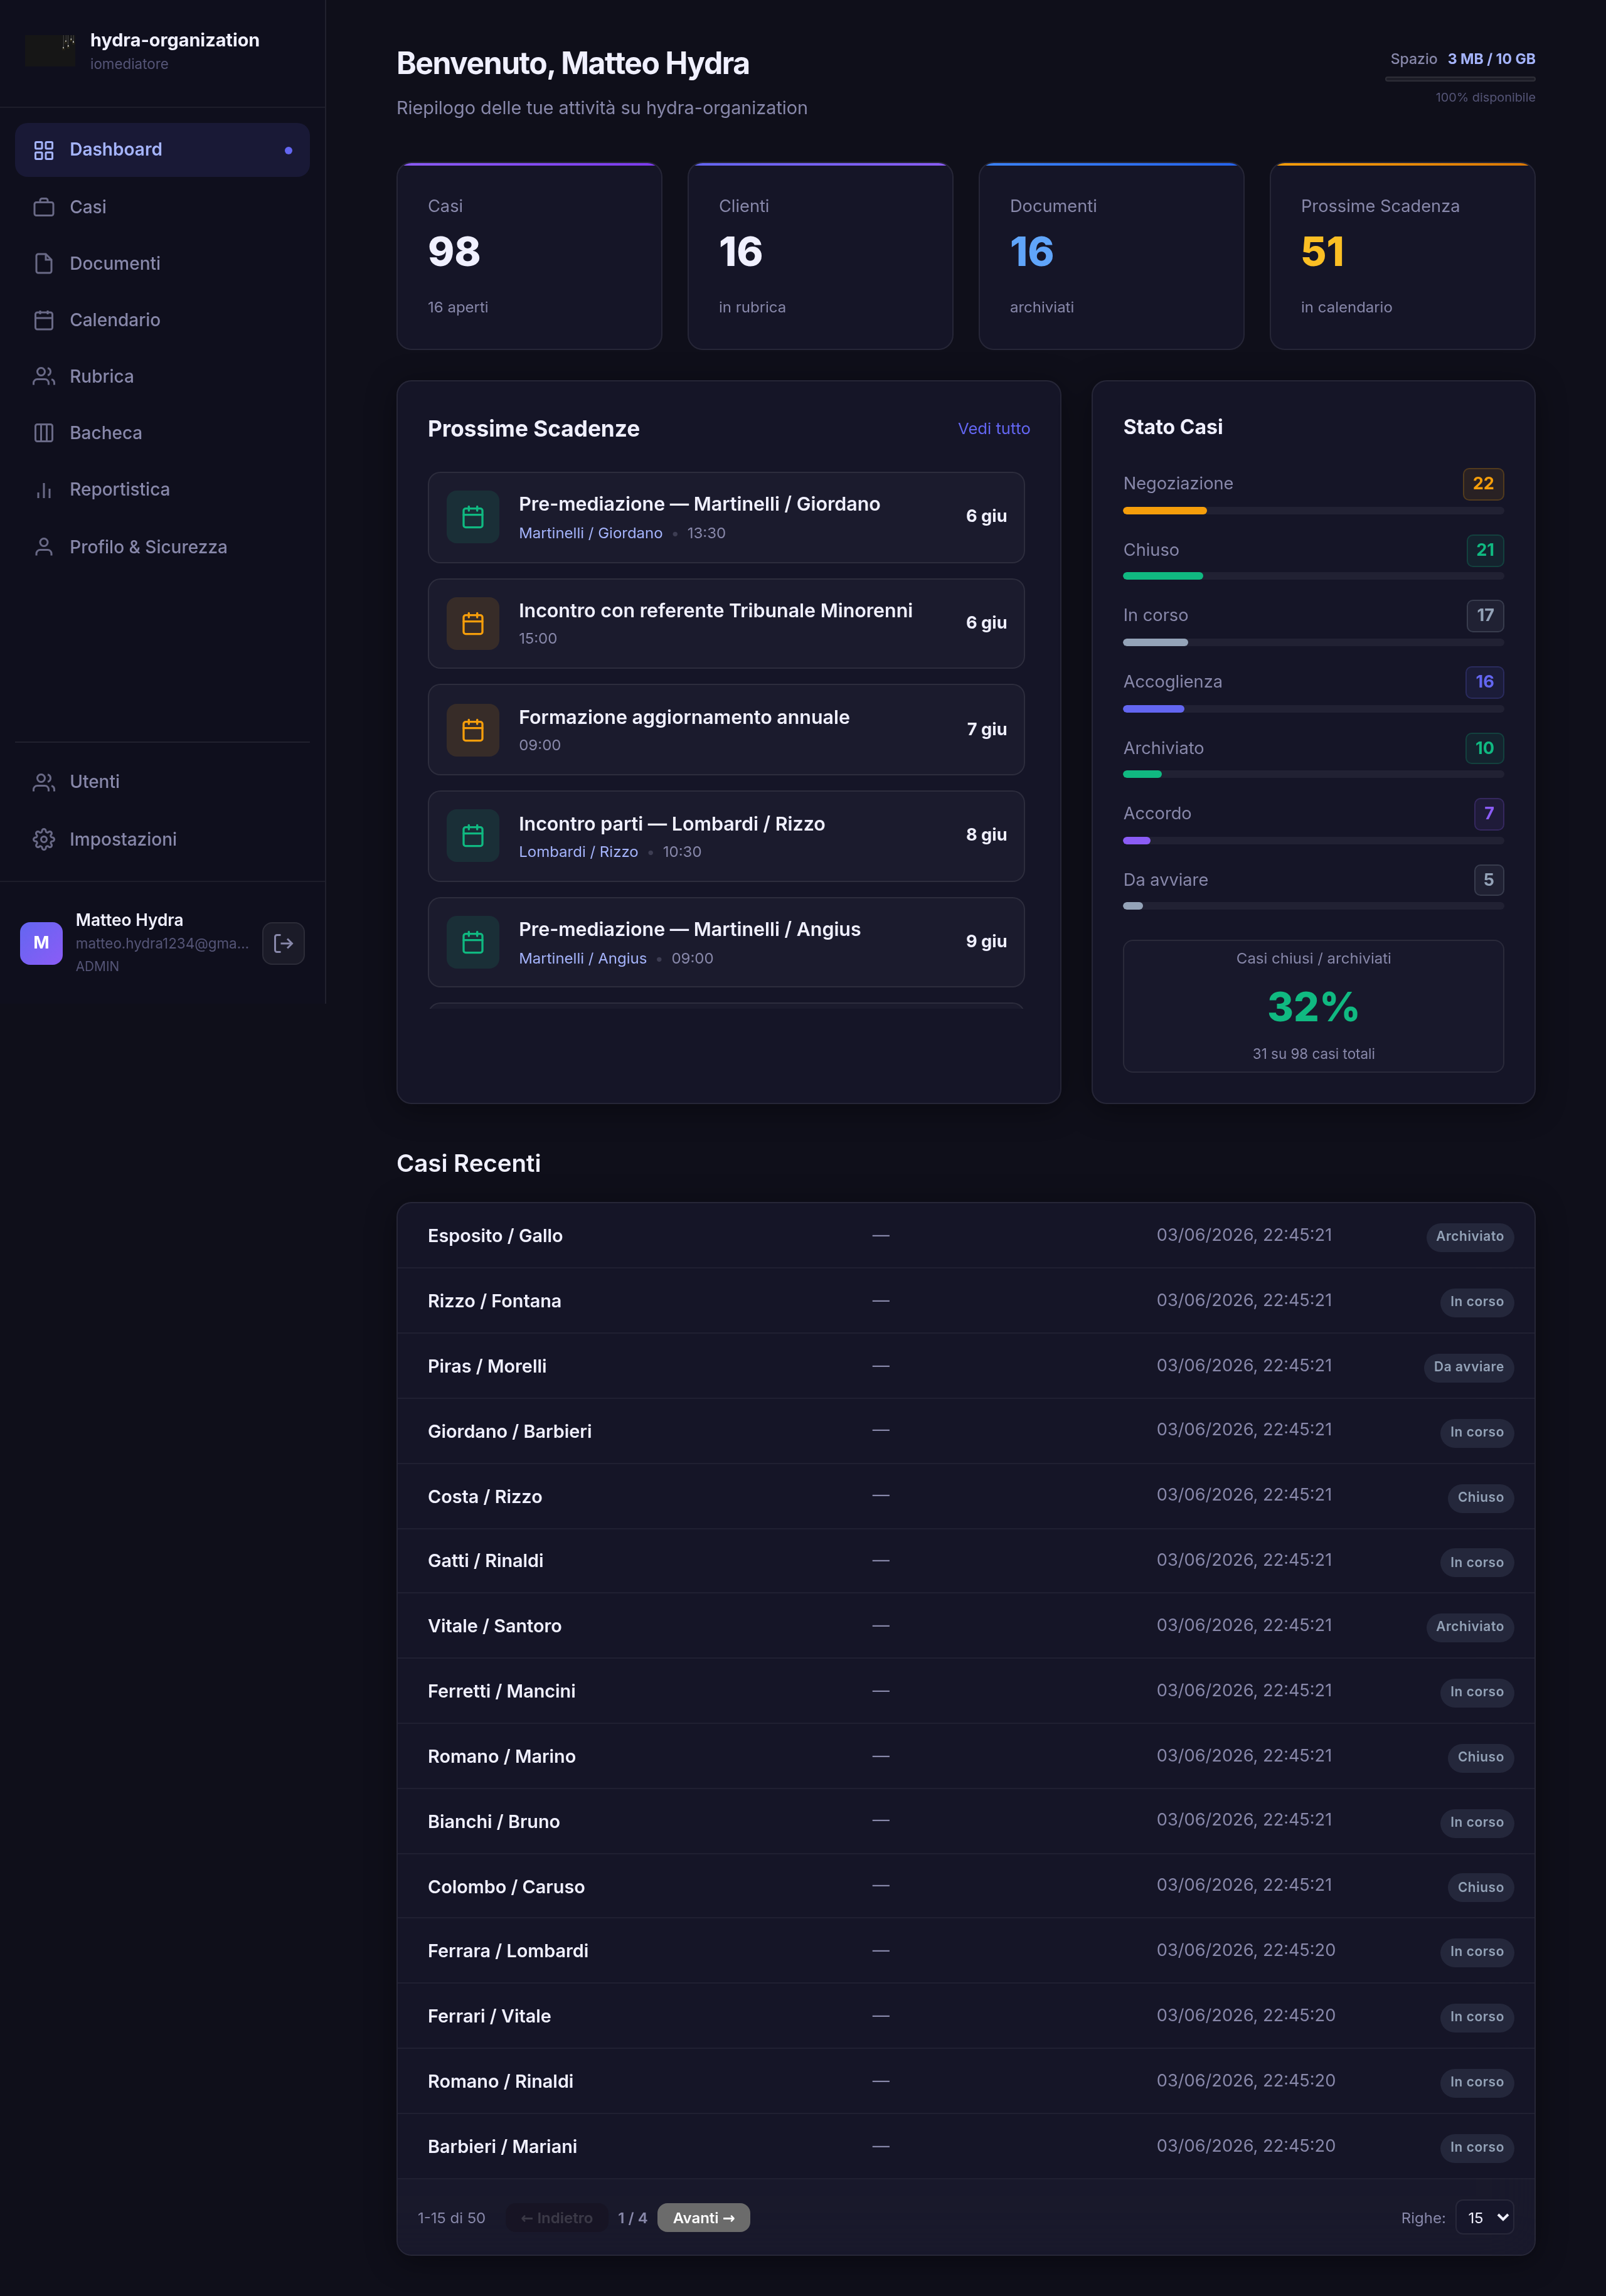Click the In corso count badge 17
This screenshot has width=1606, height=2296.
(x=1485, y=615)
